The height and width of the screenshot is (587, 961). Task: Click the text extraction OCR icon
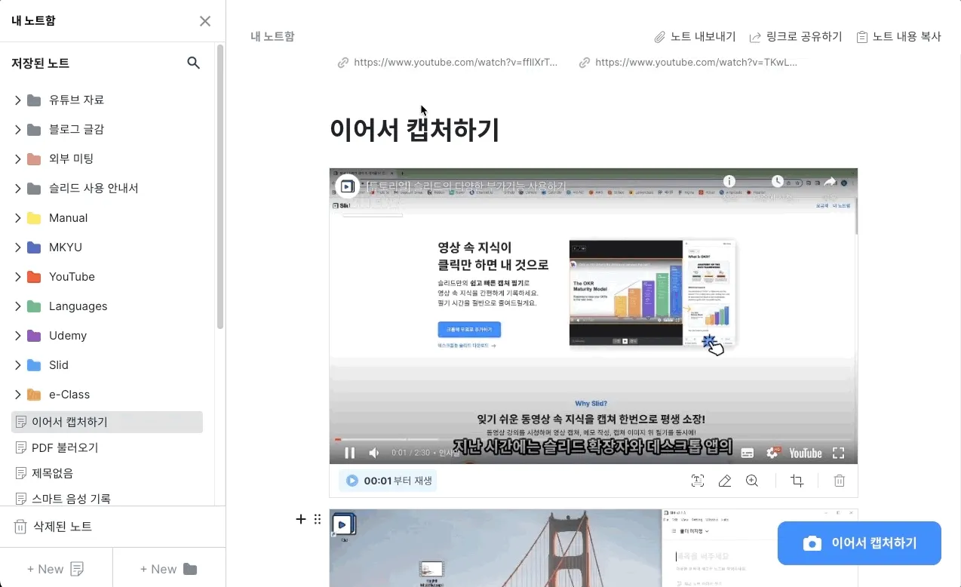pos(698,481)
